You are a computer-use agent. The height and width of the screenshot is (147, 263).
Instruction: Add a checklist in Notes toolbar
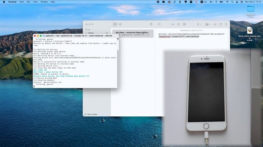click(x=178, y=24)
